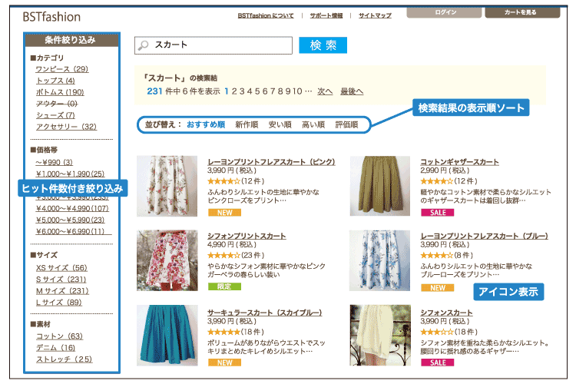Viewport: 576px width, 384px height.
Task: Filter material ストレッチ (25)
Action: (x=64, y=359)
